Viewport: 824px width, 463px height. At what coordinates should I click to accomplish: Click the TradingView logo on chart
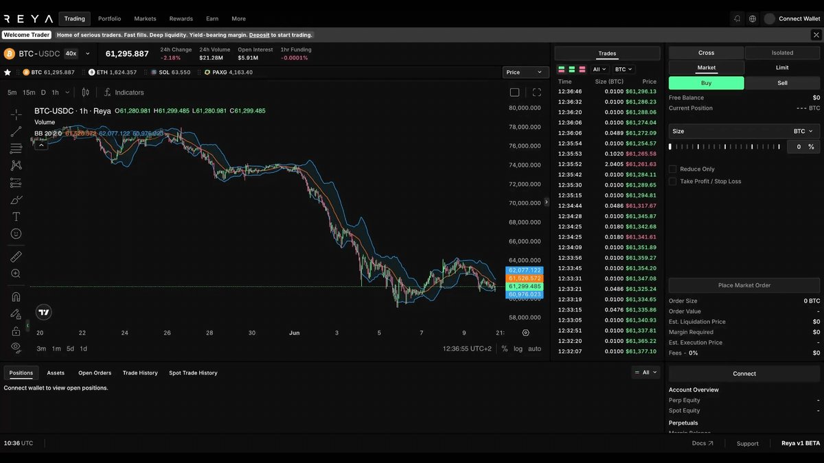44,312
